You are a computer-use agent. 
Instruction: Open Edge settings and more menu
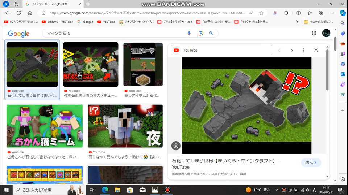click(x=332, y=13)
